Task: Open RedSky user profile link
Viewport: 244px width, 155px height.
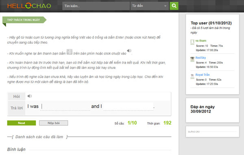Action: pos(200,58)
